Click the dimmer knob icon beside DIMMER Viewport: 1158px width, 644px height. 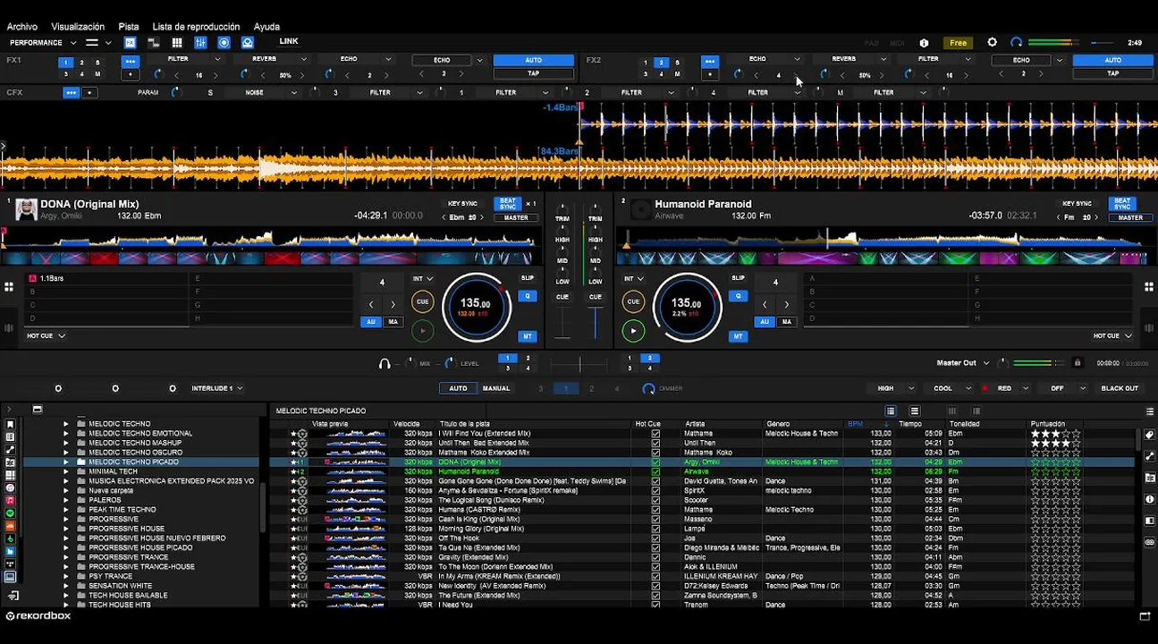pos(648,388)
